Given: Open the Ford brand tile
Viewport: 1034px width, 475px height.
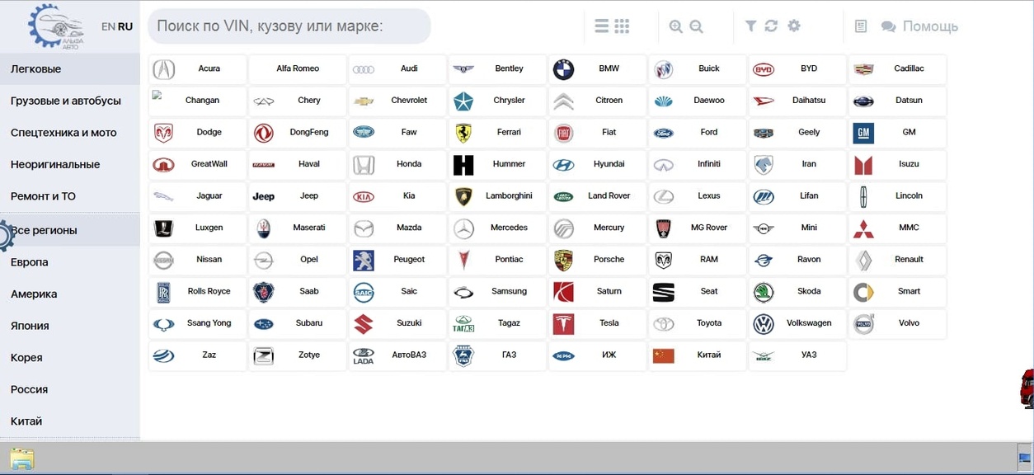Looking at the screenshot, I should (698, 133).
